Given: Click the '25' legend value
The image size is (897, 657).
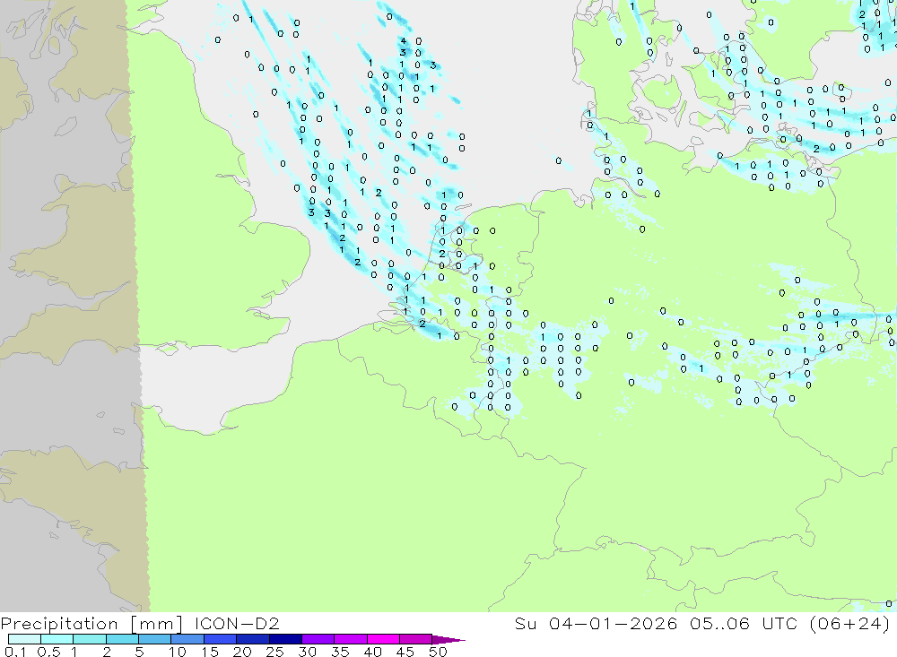Looking at the screenshot, I should [274, 652].
